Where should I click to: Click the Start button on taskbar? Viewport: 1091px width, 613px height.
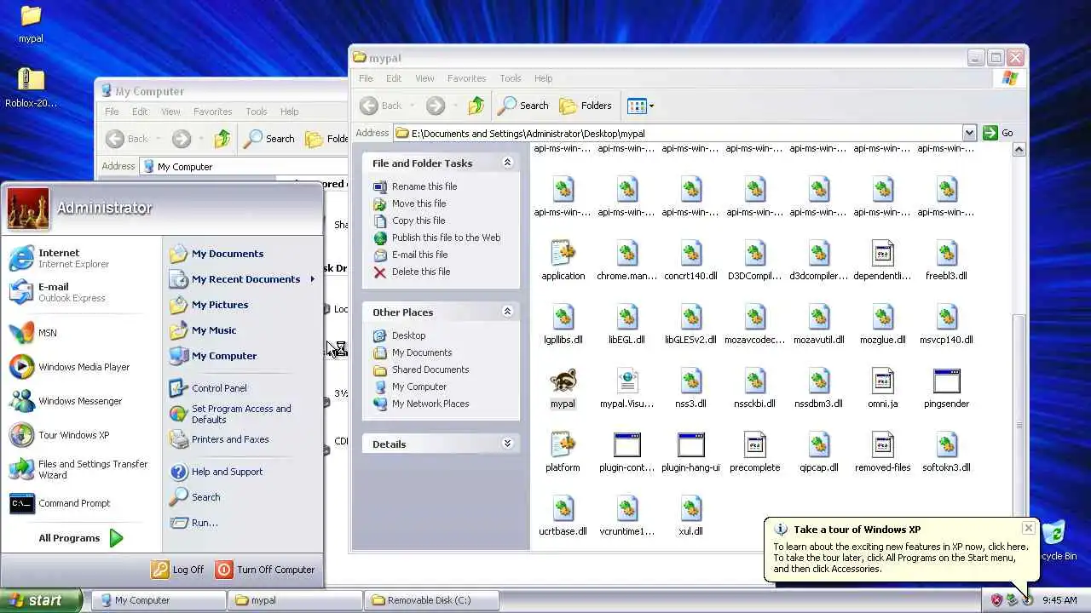(x=41, y=600)
